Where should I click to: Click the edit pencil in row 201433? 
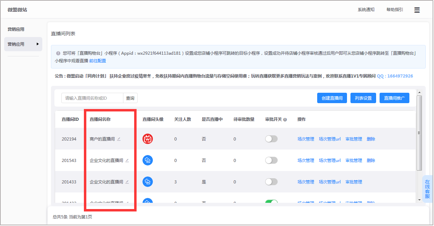click(127, 182)
